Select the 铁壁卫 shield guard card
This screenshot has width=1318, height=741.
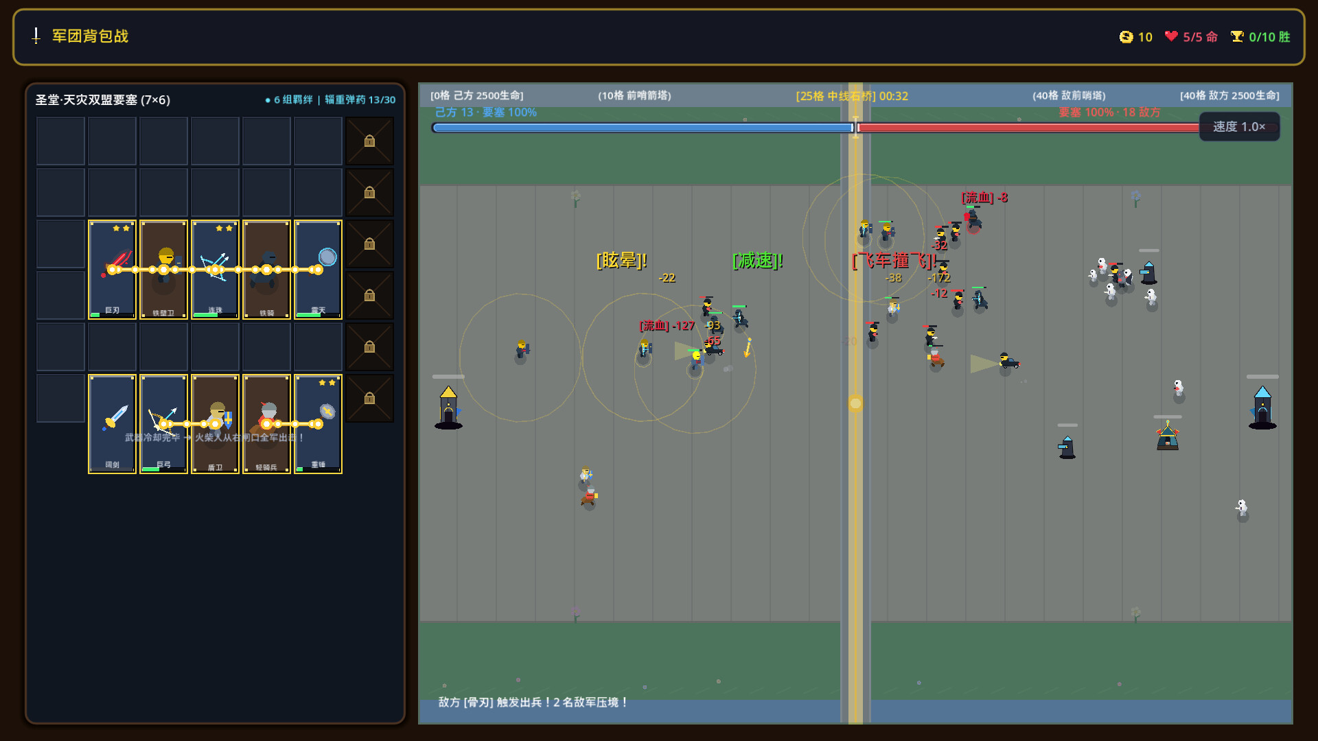click(163, 270)
